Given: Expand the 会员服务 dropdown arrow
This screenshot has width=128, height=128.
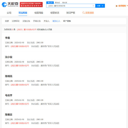Looking at the screenshot, I should pos(127,6).
